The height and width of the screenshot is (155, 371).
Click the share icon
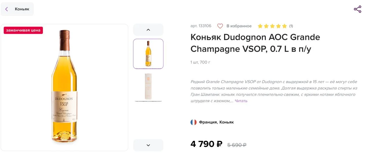coord(357,9)
